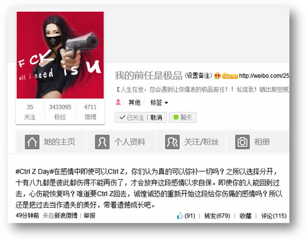
Task: Click the red profile avatar picture
Action: 60,55
